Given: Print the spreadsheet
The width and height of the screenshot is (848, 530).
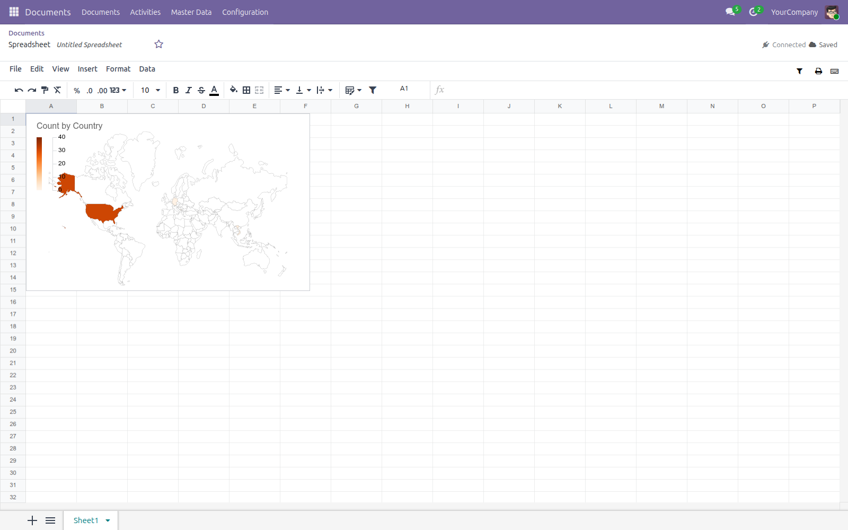Looking at the screenshot, I should (x=818, y=71).
